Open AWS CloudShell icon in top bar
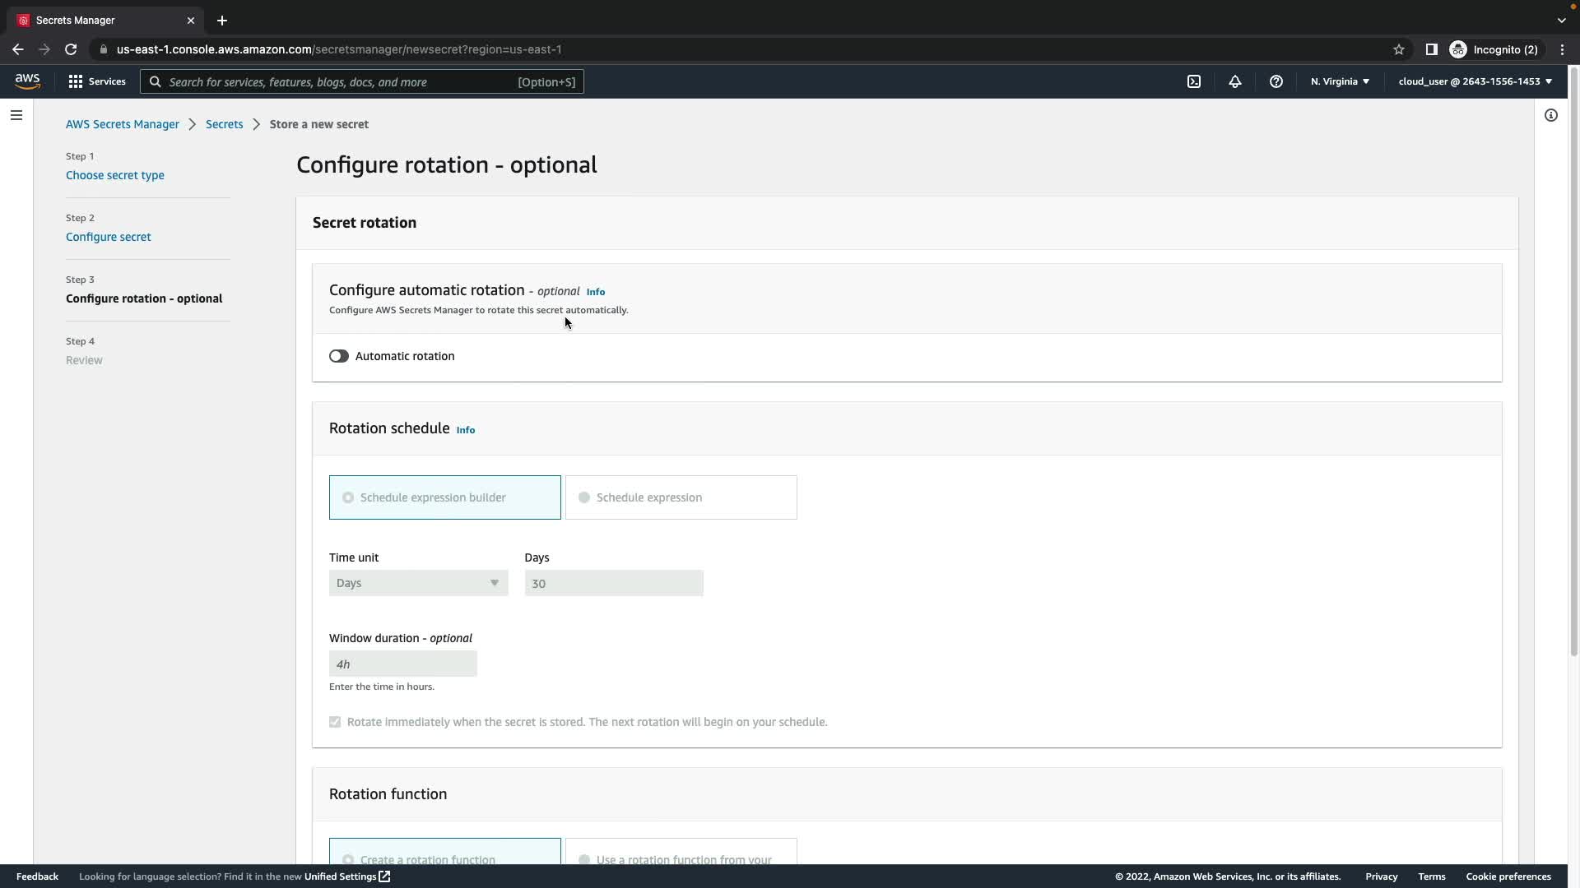1580x888 pixels. (x=1194, y=81)
